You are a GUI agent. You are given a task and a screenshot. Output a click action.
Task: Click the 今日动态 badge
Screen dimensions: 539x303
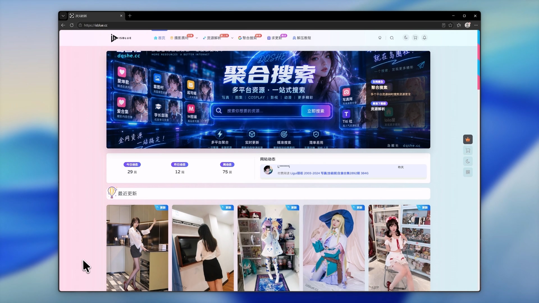(x=132, y=164)
